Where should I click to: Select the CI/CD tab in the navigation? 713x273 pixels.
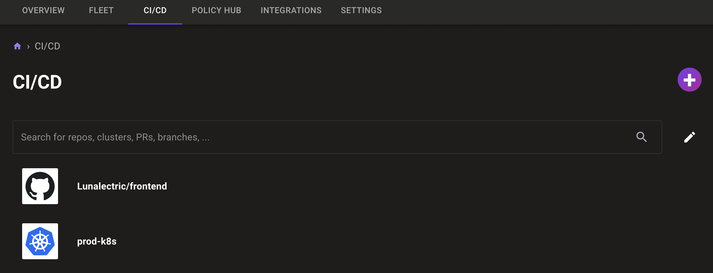coord(155,10)
